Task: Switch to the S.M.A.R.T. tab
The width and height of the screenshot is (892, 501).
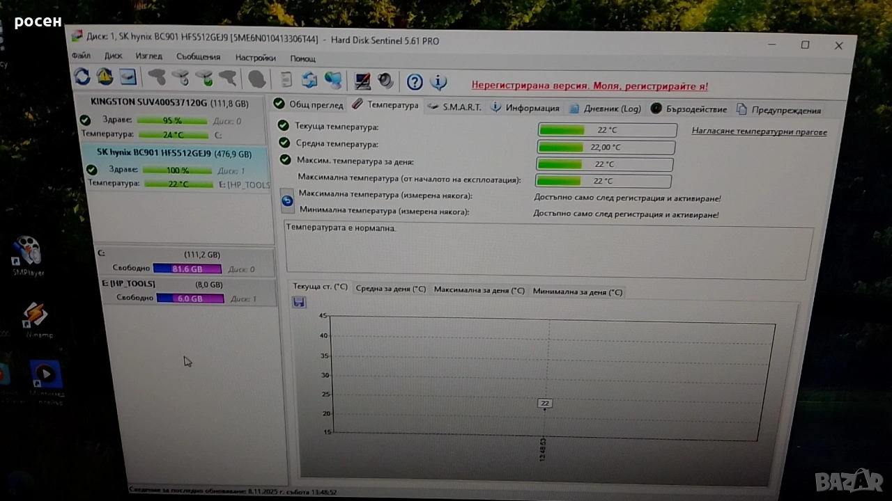Action: point(455,107)
